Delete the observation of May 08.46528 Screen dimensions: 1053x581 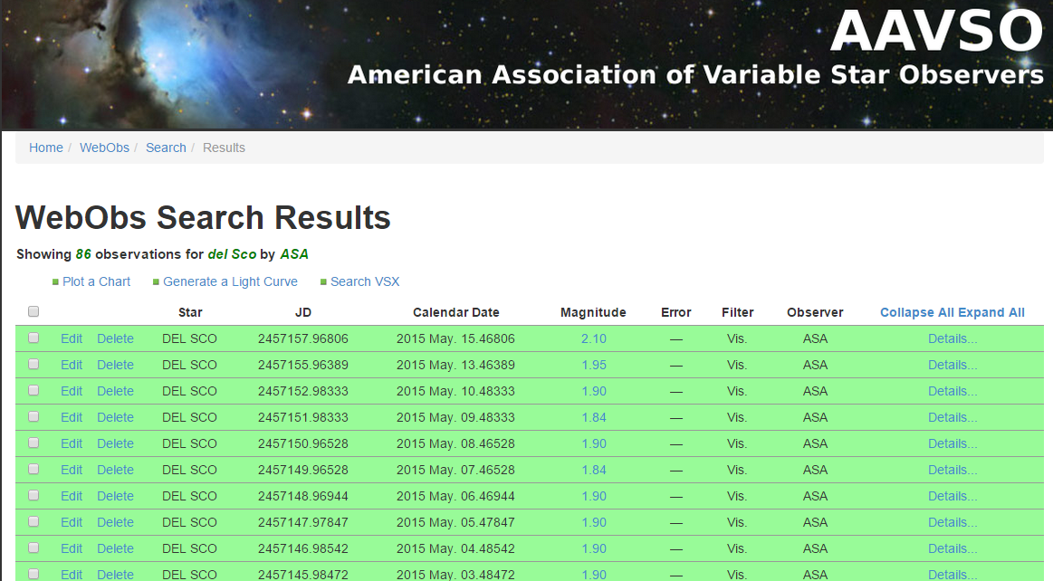point(115,443)
